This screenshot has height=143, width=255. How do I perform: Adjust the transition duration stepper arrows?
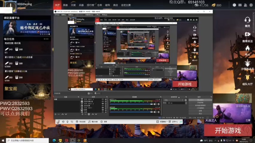coord(186,103)
